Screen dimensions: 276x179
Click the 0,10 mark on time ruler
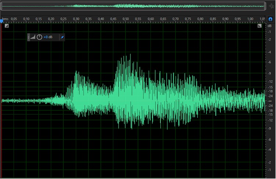pos(26,19)
